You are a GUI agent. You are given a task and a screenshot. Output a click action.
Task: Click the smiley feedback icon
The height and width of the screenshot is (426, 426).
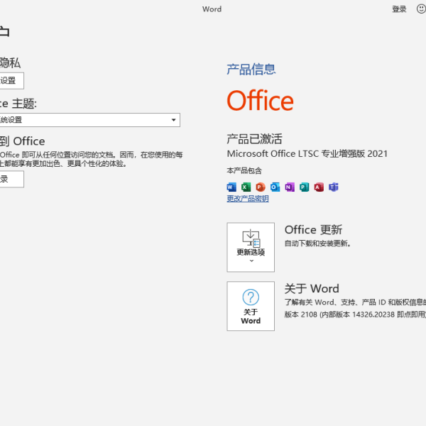421,9
